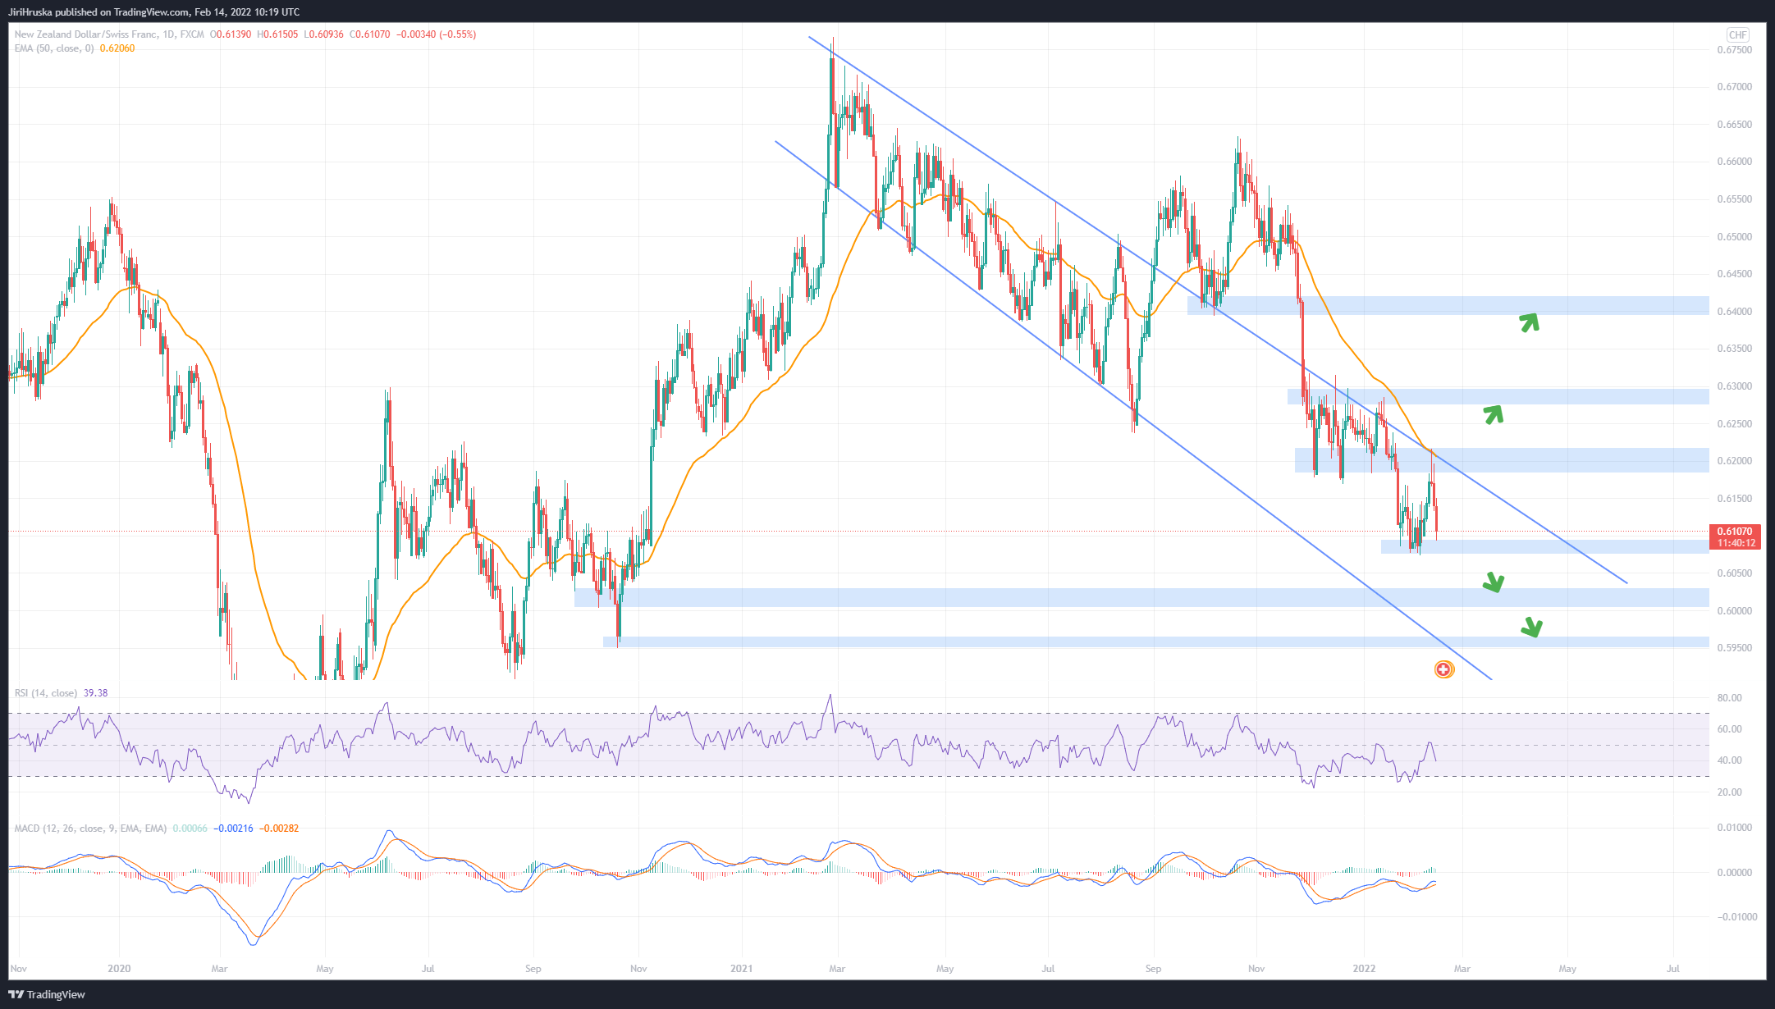
Task: Click the red 0.61070 current price label
Action: click(x=1735, y=532)
